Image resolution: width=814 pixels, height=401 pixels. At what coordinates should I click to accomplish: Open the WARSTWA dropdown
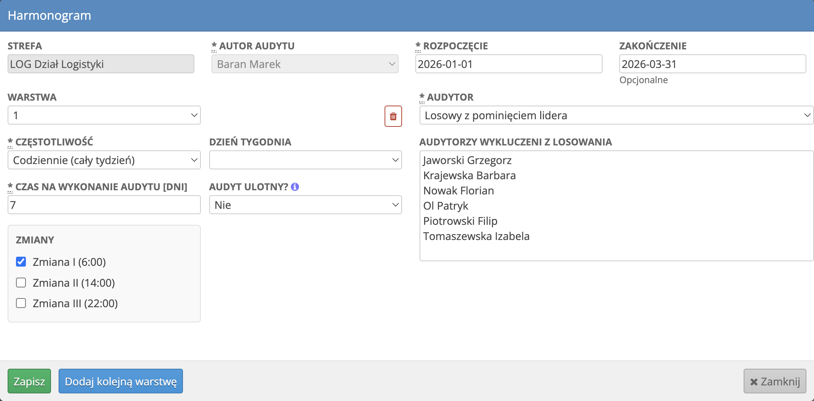(104, 115)
